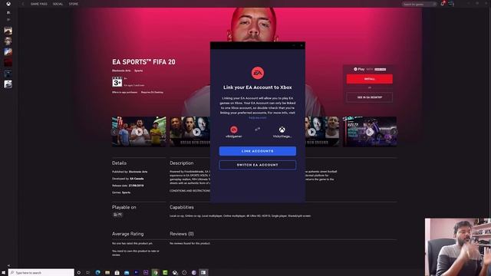The width and height of the screenshot is (491, 276).
Task: Click the PC platform badge under Playable on
Action: 117,215
